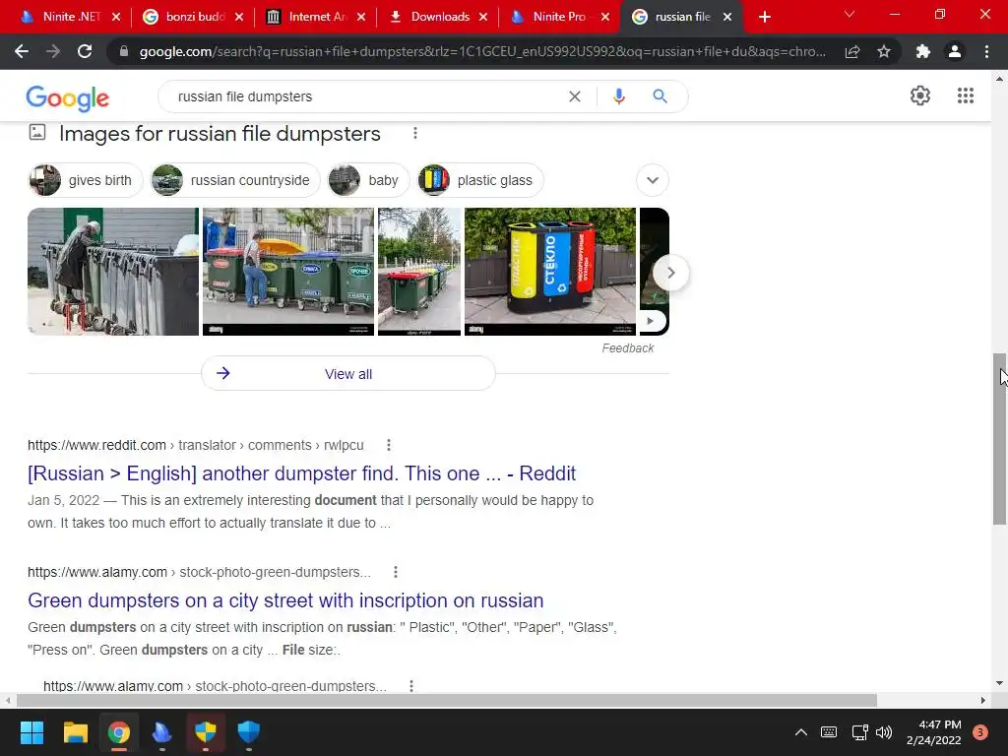This screenshot has width=1008, height=756.
Task: Open narrow street bins thumbnail
Action: [419, 272]
